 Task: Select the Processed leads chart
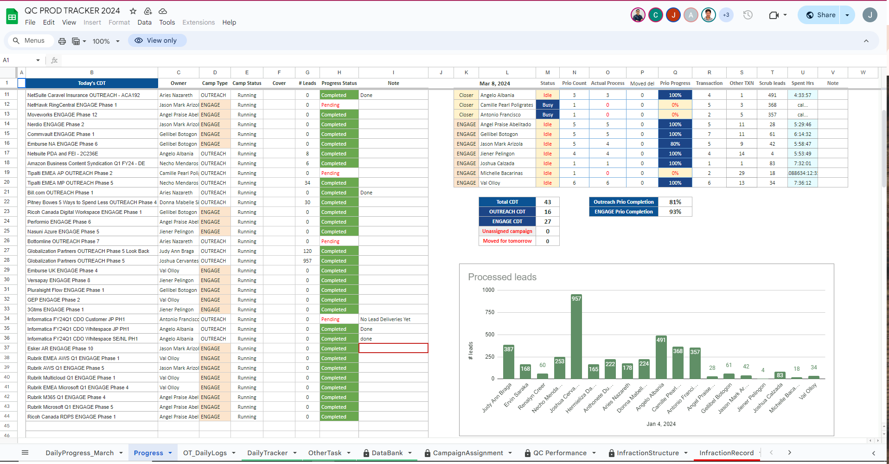coord(646,350)
